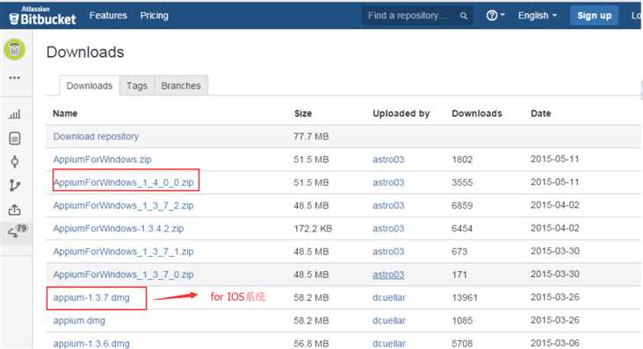This screenshot has height=349, width=643.
Task: Open the overview bar chart sidebar icon
Action: (x=14, y=114)
